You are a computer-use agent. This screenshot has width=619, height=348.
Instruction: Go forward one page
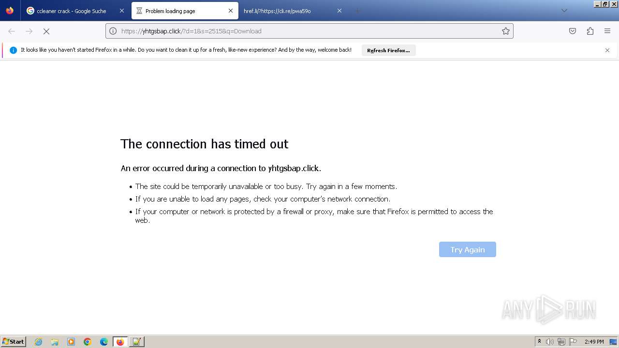click(x=29, y=31)
